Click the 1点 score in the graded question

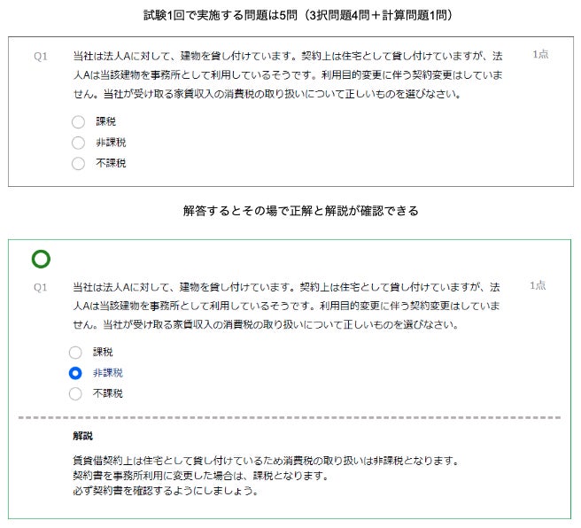click(x=538, y=285)
